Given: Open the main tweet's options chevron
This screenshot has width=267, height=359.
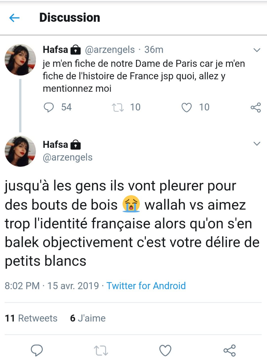Looking at the screenshot, I should 257,144.
